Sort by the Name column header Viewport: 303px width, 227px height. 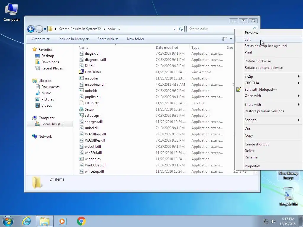point(83,48)
